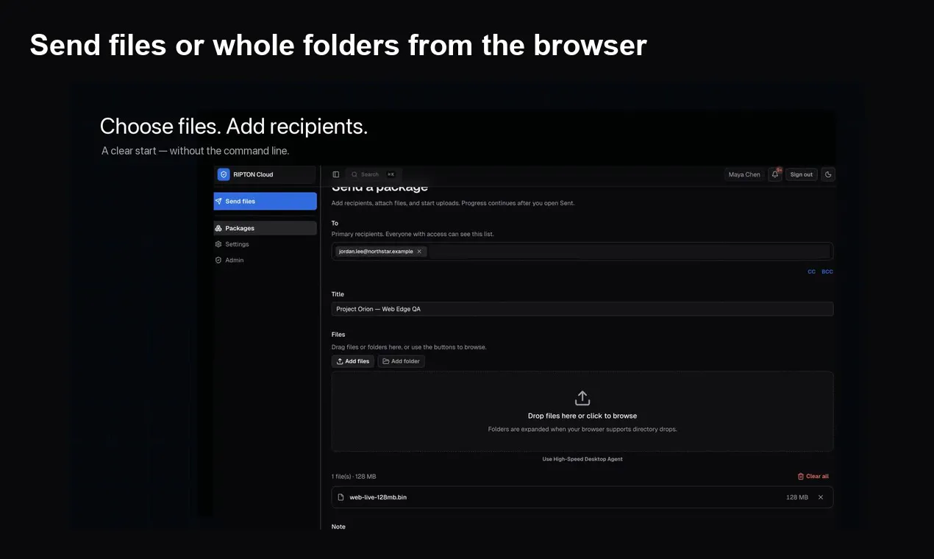Click the upload arrow icon in the drop zone
Screen dimensions: 934x559
582,398
